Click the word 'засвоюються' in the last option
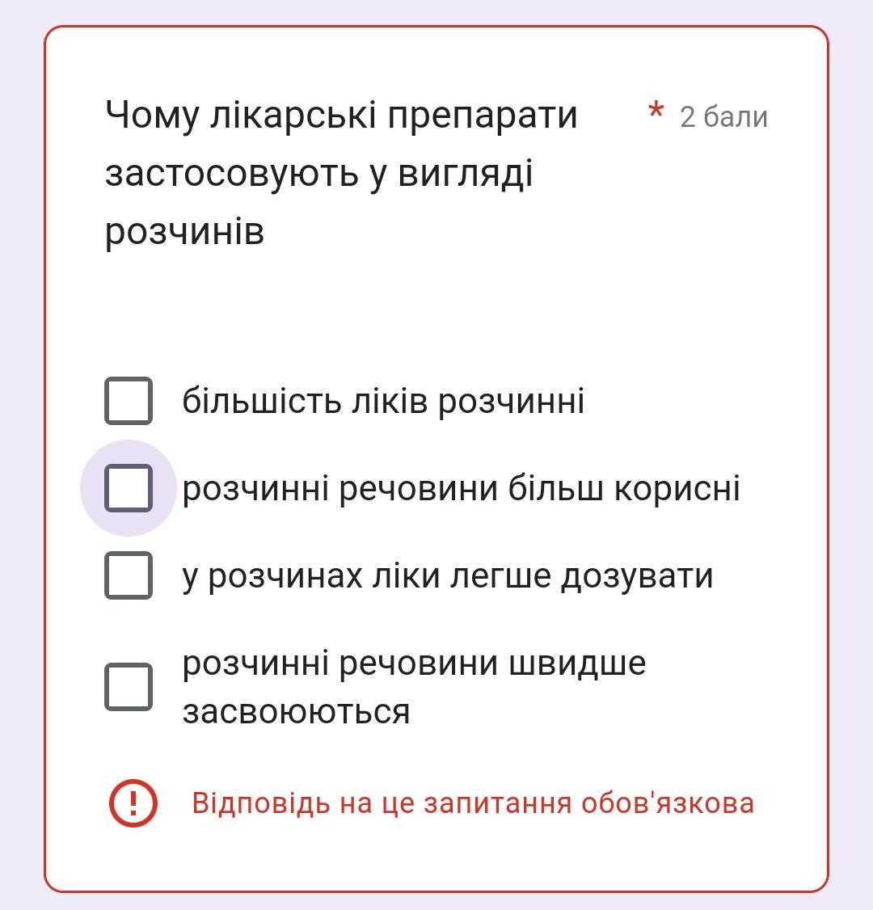This screenshot has height=910, width=873. (296, 712)
